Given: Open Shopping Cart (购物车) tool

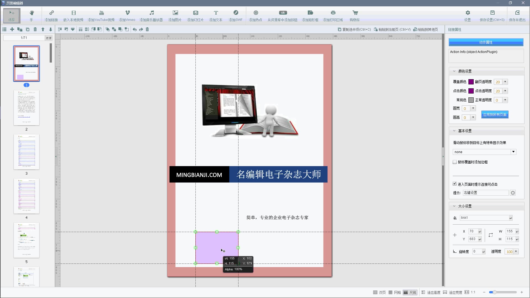Looking at the screenshot, I should pos(355,15).
